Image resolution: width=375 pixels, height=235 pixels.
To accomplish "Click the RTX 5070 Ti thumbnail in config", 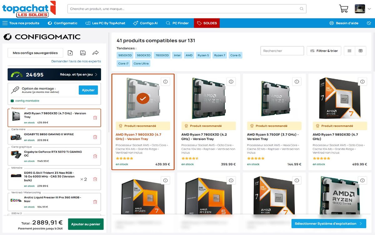I will [16, 154].
